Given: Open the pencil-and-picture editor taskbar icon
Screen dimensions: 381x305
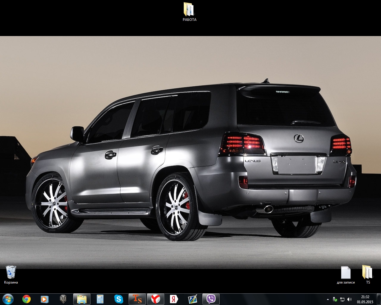Looking at the screenshot, I should tap(193, 299).
